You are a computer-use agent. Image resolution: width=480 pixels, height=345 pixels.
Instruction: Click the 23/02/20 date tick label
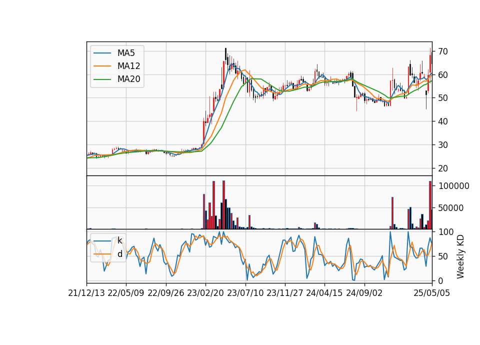(x=205, y=293)
